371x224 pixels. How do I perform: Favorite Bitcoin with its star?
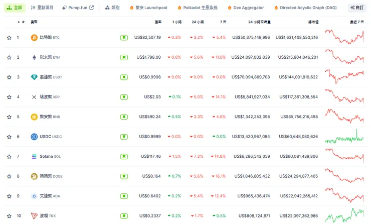click(9, 38)
